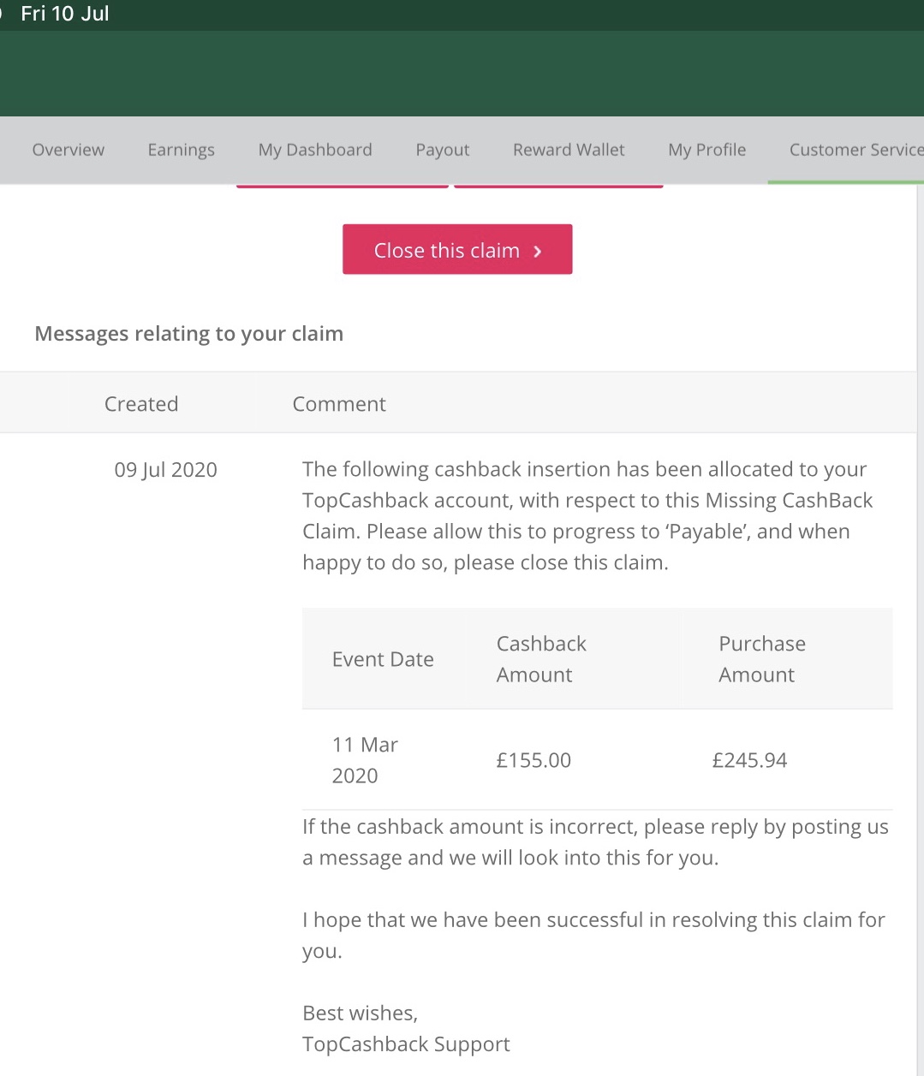Navigate to My Profile tab
924x1076 pixels.
click(706, 150)
